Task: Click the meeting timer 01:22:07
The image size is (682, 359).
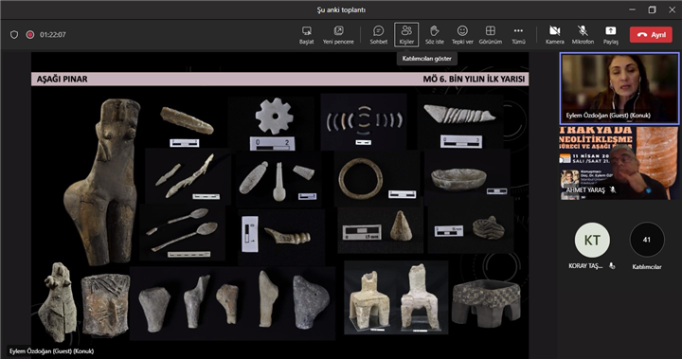Action: click(53, 35)
